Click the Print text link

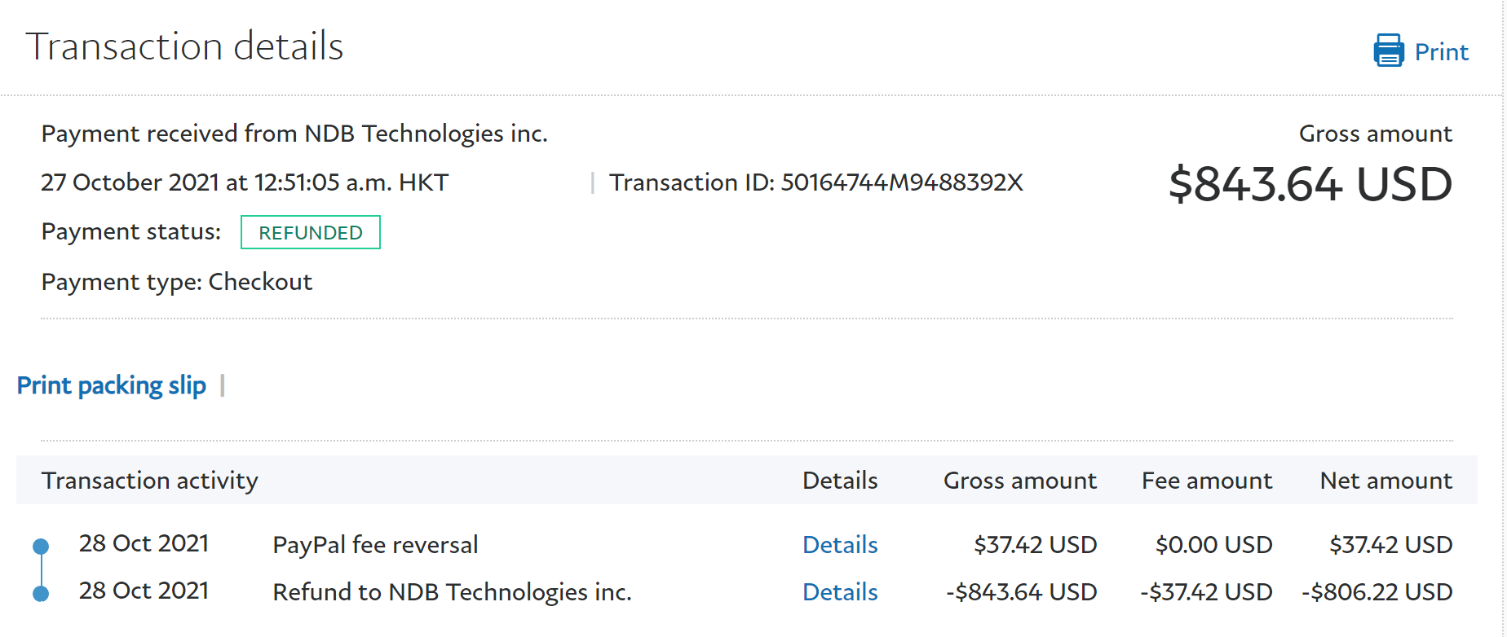(1441, 52)
